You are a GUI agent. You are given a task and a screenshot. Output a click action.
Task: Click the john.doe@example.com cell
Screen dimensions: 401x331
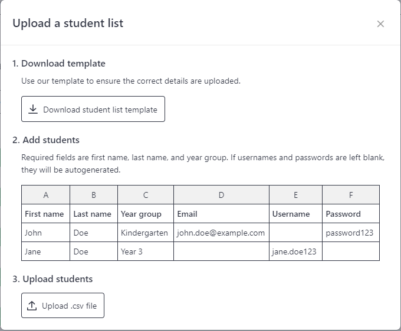click(x=222, y=233)
